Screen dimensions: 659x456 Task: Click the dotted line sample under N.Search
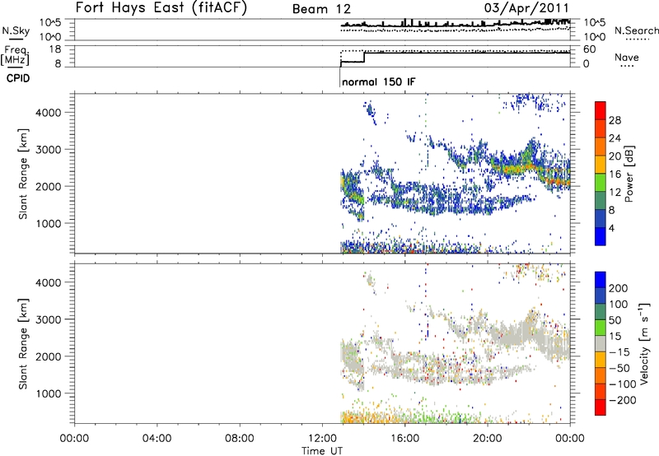[637, 40]
